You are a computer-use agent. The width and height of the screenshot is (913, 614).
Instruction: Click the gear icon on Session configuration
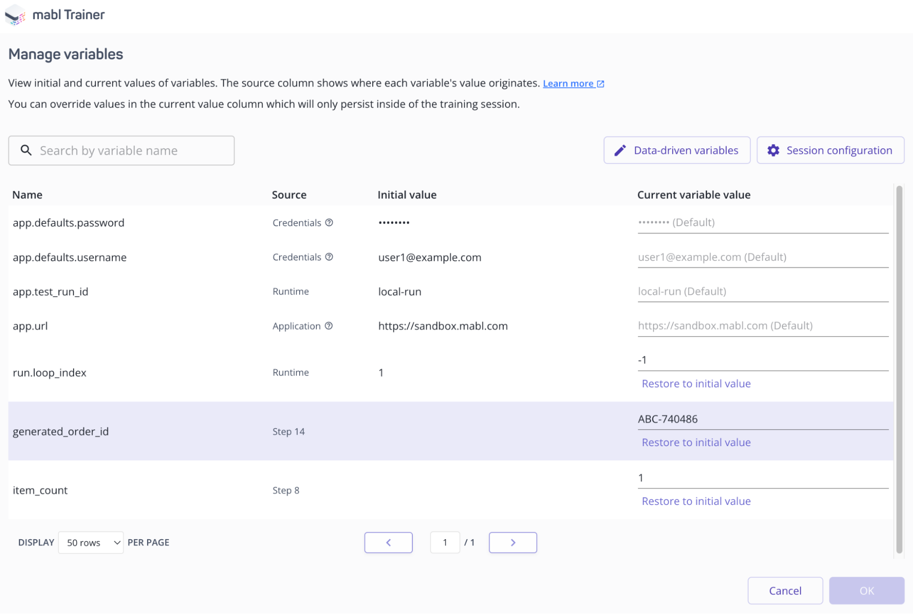773,150
